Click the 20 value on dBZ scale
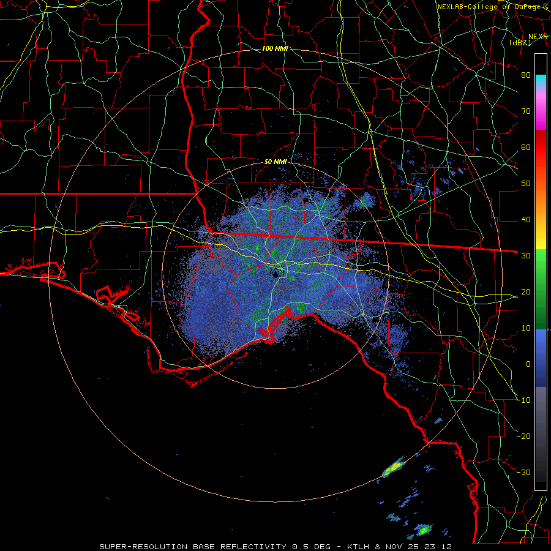Viewport: 551px width, 551px height. pos(526,292)
